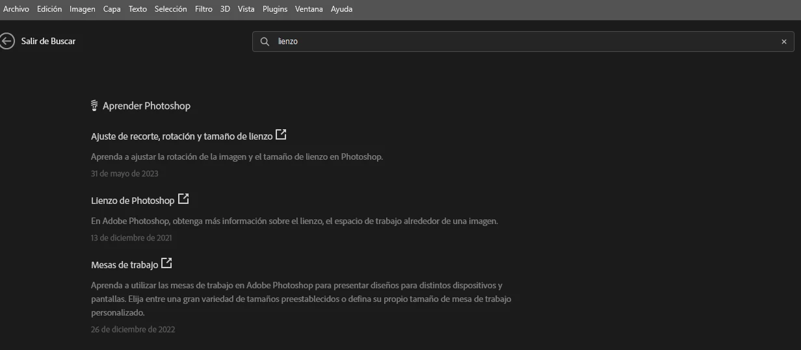The image size is (801, 350).
Task: Open the Archivo menu
Action: pyautogui.click(x=16, y=9)
